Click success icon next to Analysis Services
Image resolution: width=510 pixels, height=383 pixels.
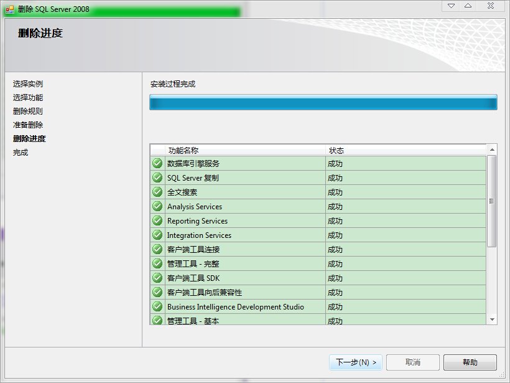click(157, 206)
